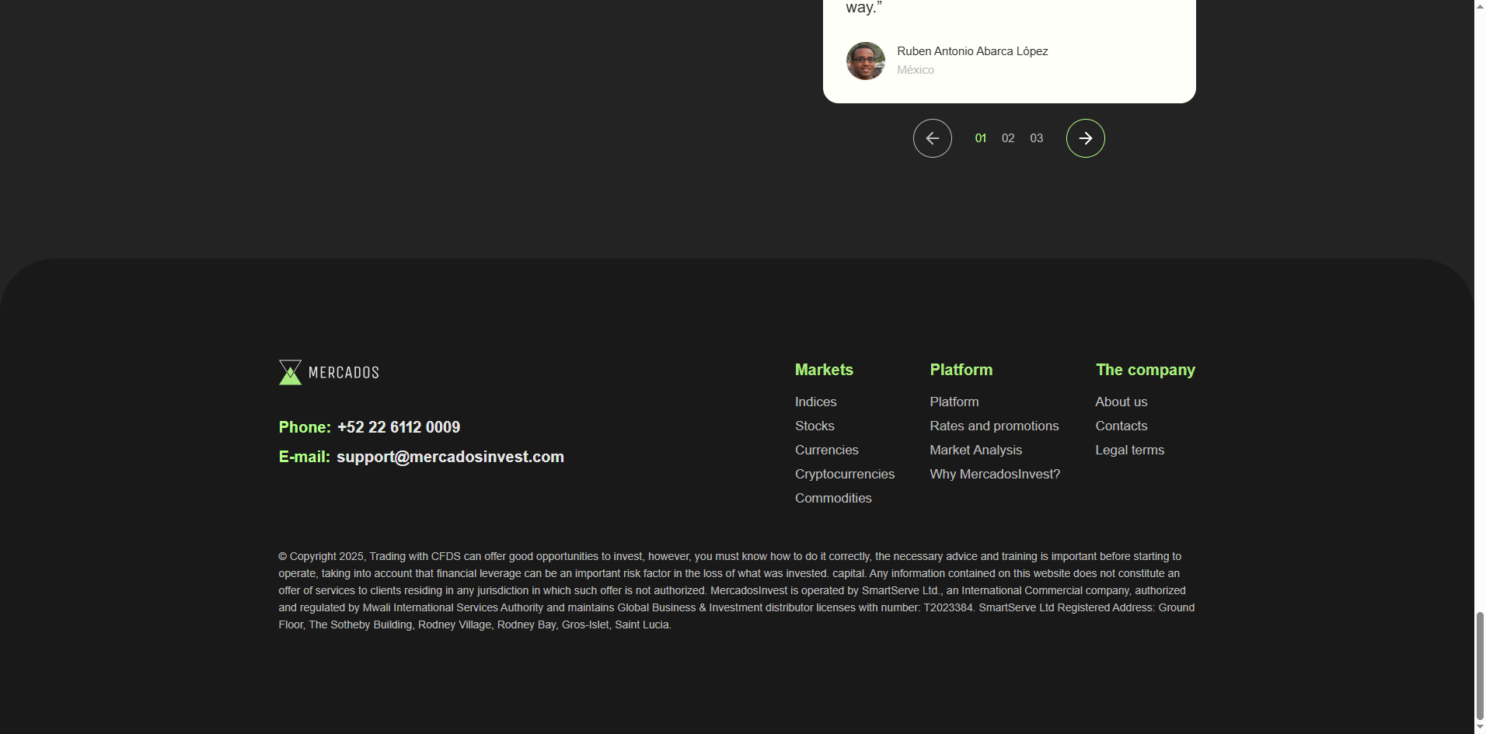Go to testimonial page 02
Image resolution: width=1486 pixels, height=734 pixels.
1008,138
